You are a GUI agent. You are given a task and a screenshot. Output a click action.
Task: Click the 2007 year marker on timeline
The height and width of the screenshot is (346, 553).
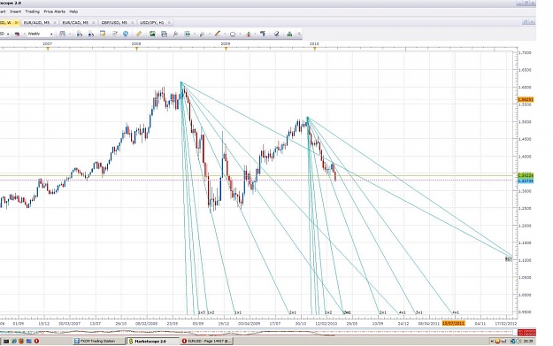click(x=48, y=44)
